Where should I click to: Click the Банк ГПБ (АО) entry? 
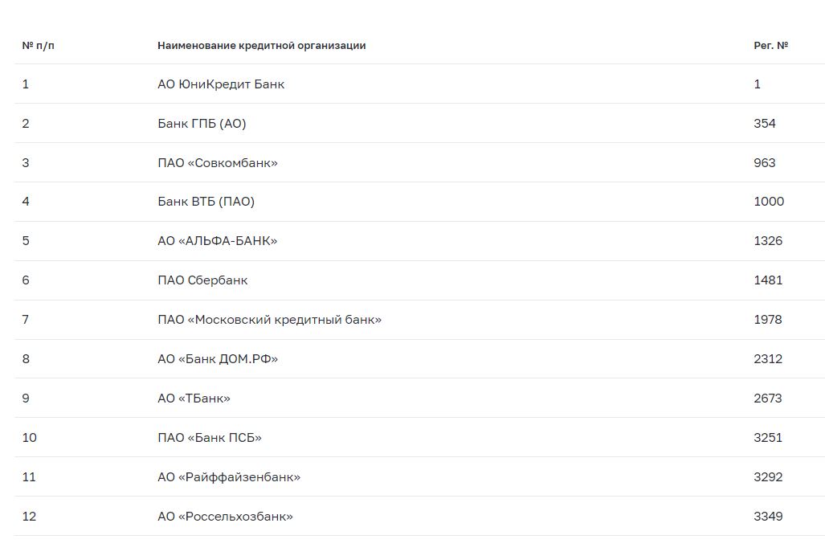tap(202, 124)
